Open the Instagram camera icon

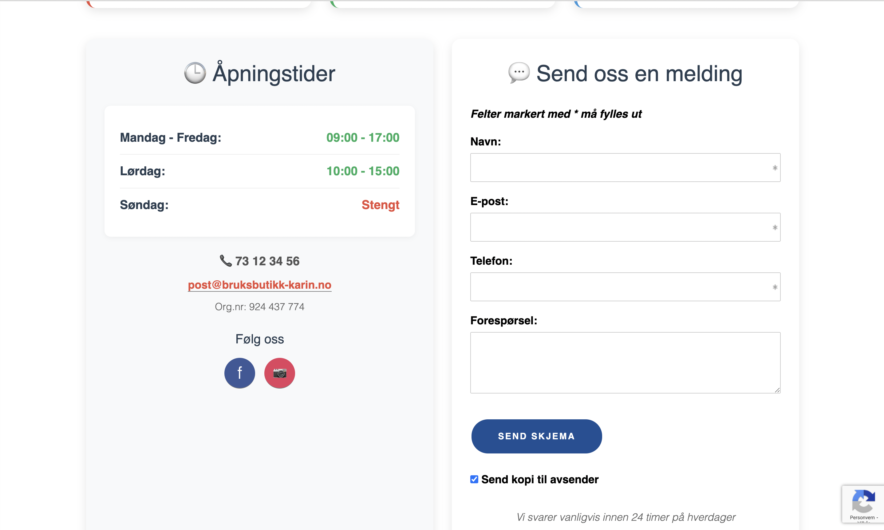tap(279, 373)
